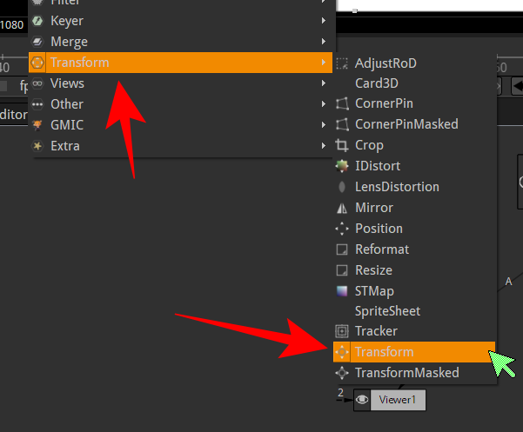Choose the Position menu entry
This screenshot has height=432, width=523.
pyautogui.click(x=379, y=229)
